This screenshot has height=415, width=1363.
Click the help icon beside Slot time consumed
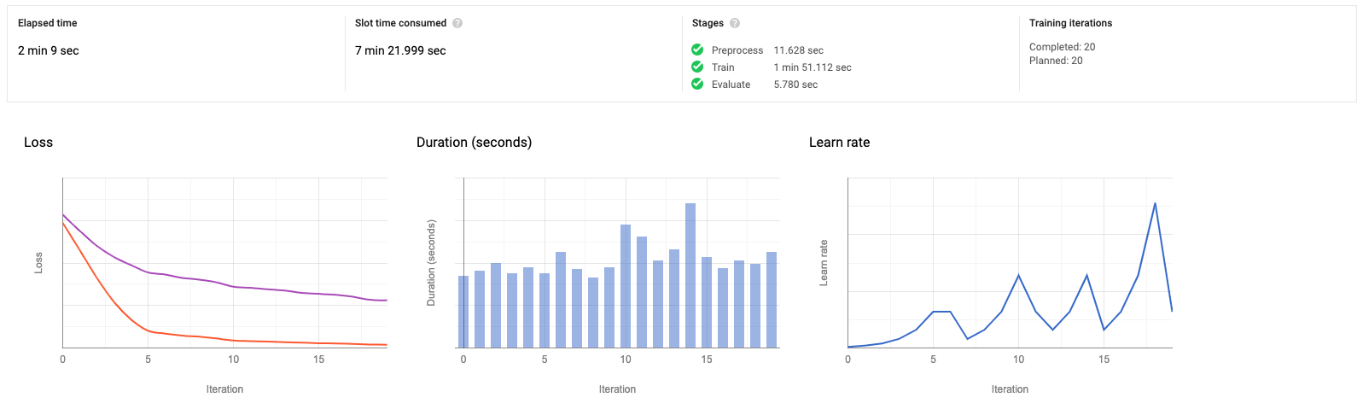click(x=457, y=23)
